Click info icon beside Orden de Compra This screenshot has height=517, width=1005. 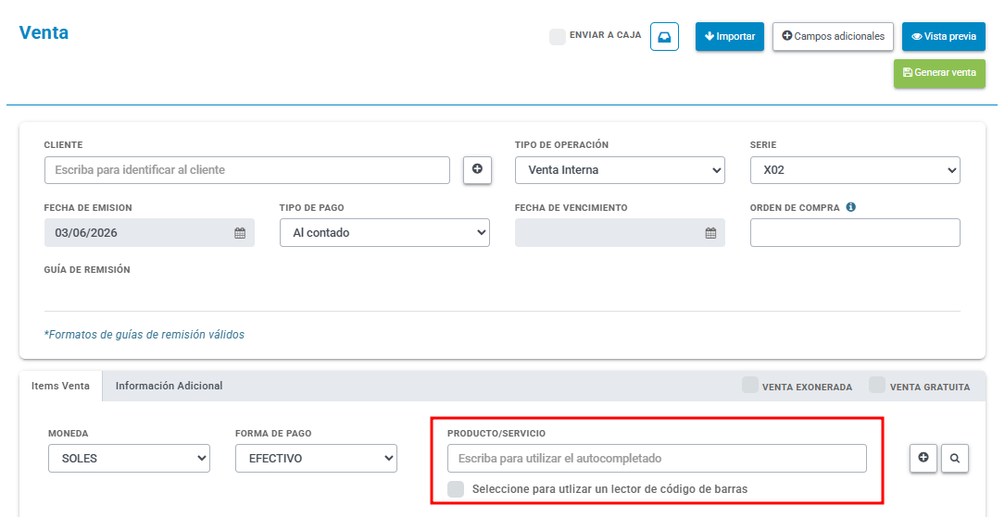tap(850, 207)
